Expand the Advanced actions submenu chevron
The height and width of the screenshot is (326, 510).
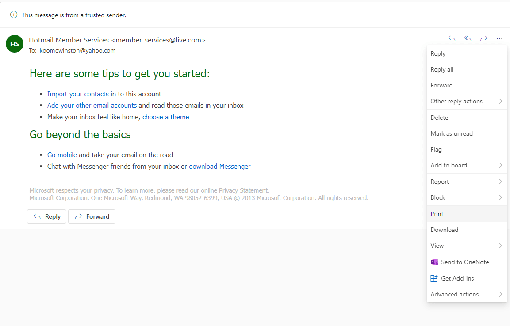click(x=501, y=294)
